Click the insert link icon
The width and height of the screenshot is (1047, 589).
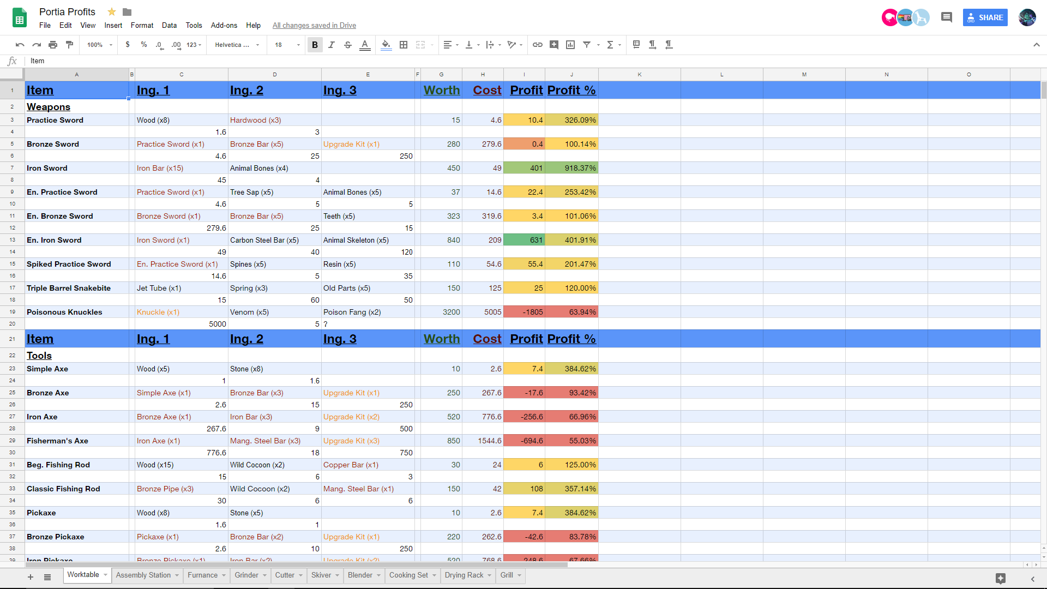point(537,45)
